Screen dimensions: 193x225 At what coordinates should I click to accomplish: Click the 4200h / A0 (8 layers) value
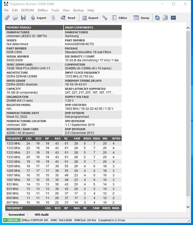21,133
